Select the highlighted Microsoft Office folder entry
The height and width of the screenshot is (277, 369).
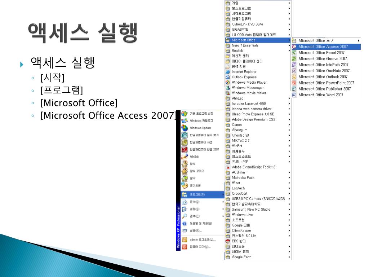click(x=258, y=40)
